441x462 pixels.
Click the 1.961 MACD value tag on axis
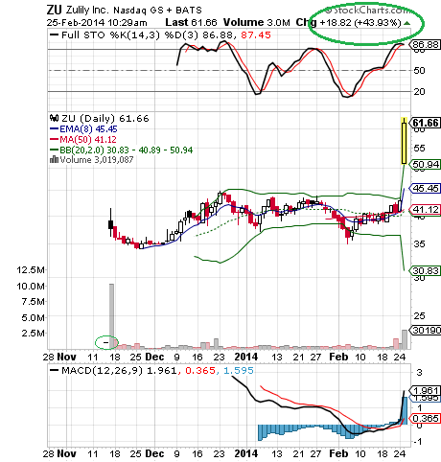tap(425, 391)
